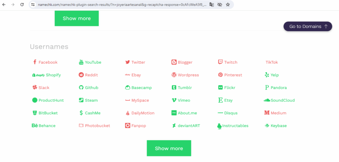
Task: Click the Github octocat icon
Action: (x=81, y=87)
